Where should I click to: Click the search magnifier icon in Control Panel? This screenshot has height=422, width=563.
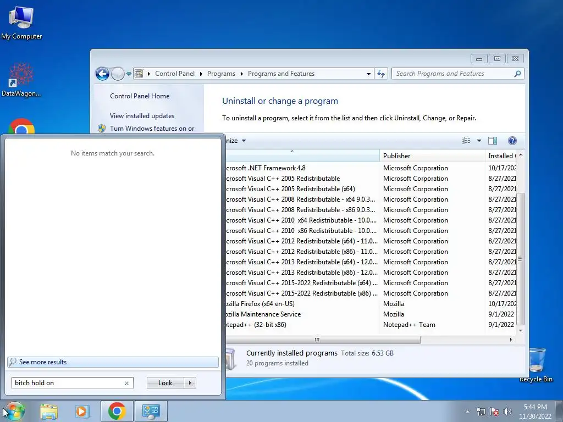[x=517, y=74]
